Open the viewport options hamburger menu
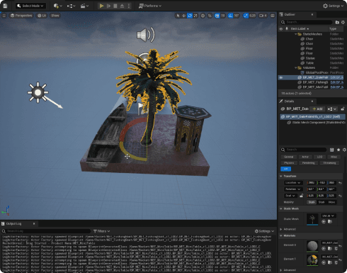 (x=4, y=16)
